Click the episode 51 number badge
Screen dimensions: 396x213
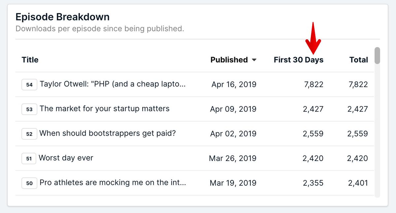(29, 159)
